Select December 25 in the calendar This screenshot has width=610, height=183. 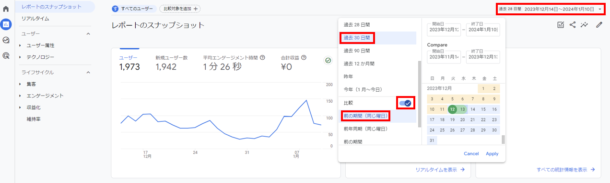coord(442,130)
